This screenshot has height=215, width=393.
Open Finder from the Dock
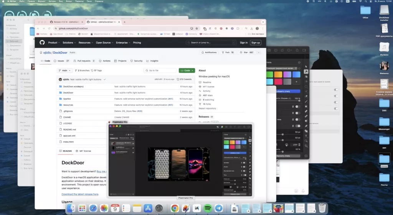point(71,208)
